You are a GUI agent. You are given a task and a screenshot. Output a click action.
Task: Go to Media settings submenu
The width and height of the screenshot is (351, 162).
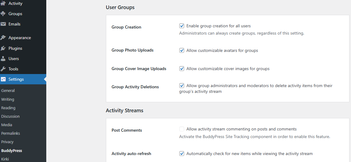click(x=7, y=125)
